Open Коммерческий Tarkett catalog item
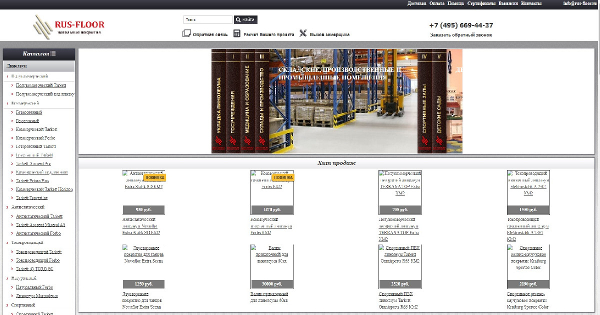 [x=36, y=129]
